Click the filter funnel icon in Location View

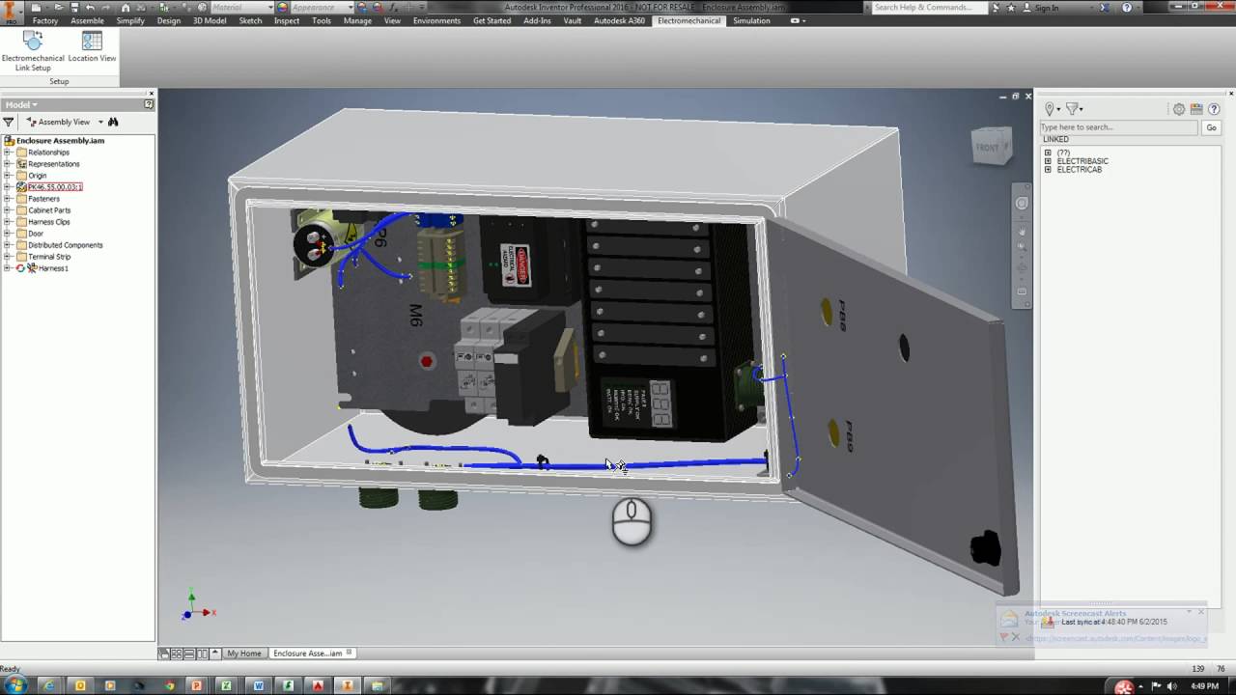pos(1072,109)
